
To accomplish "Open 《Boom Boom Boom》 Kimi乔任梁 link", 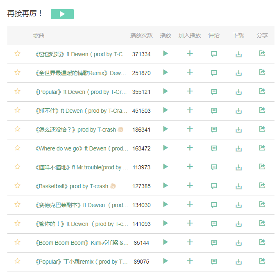I will point(82,243).
